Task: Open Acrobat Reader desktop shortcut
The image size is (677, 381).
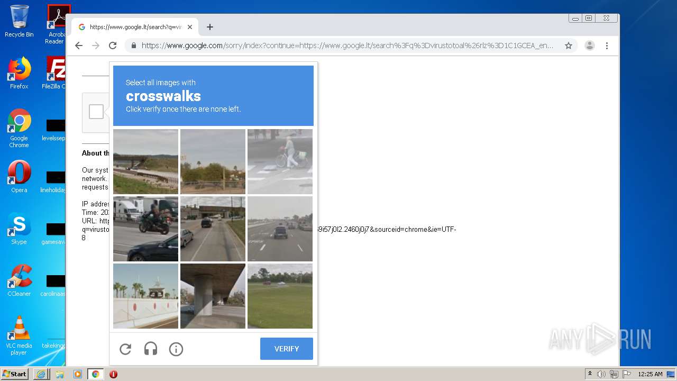Action: [57, 24]
